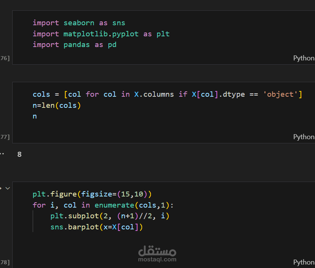Screen dimensions: 315x268
Task: Click the cell output value 8
Action: (19, 154)
